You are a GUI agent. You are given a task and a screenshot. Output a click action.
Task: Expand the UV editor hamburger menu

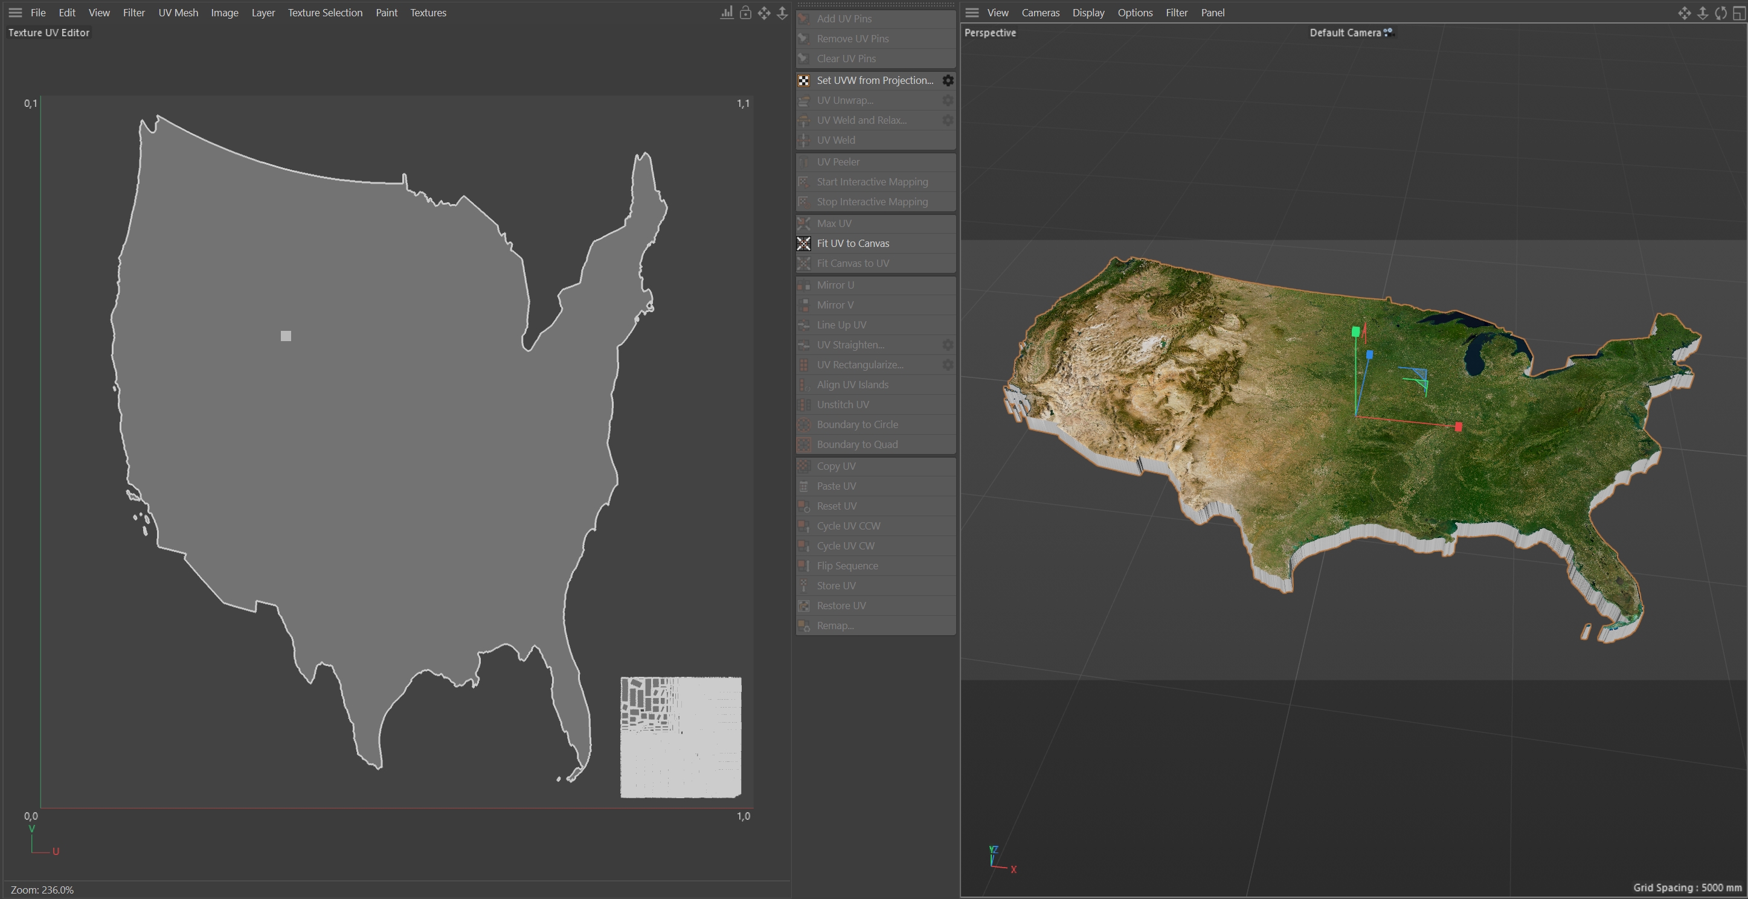pos(15,13)
